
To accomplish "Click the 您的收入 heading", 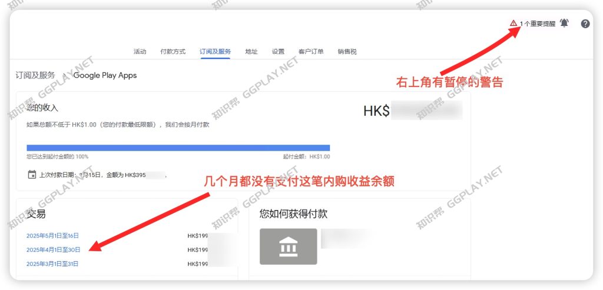I will point(42,108).
